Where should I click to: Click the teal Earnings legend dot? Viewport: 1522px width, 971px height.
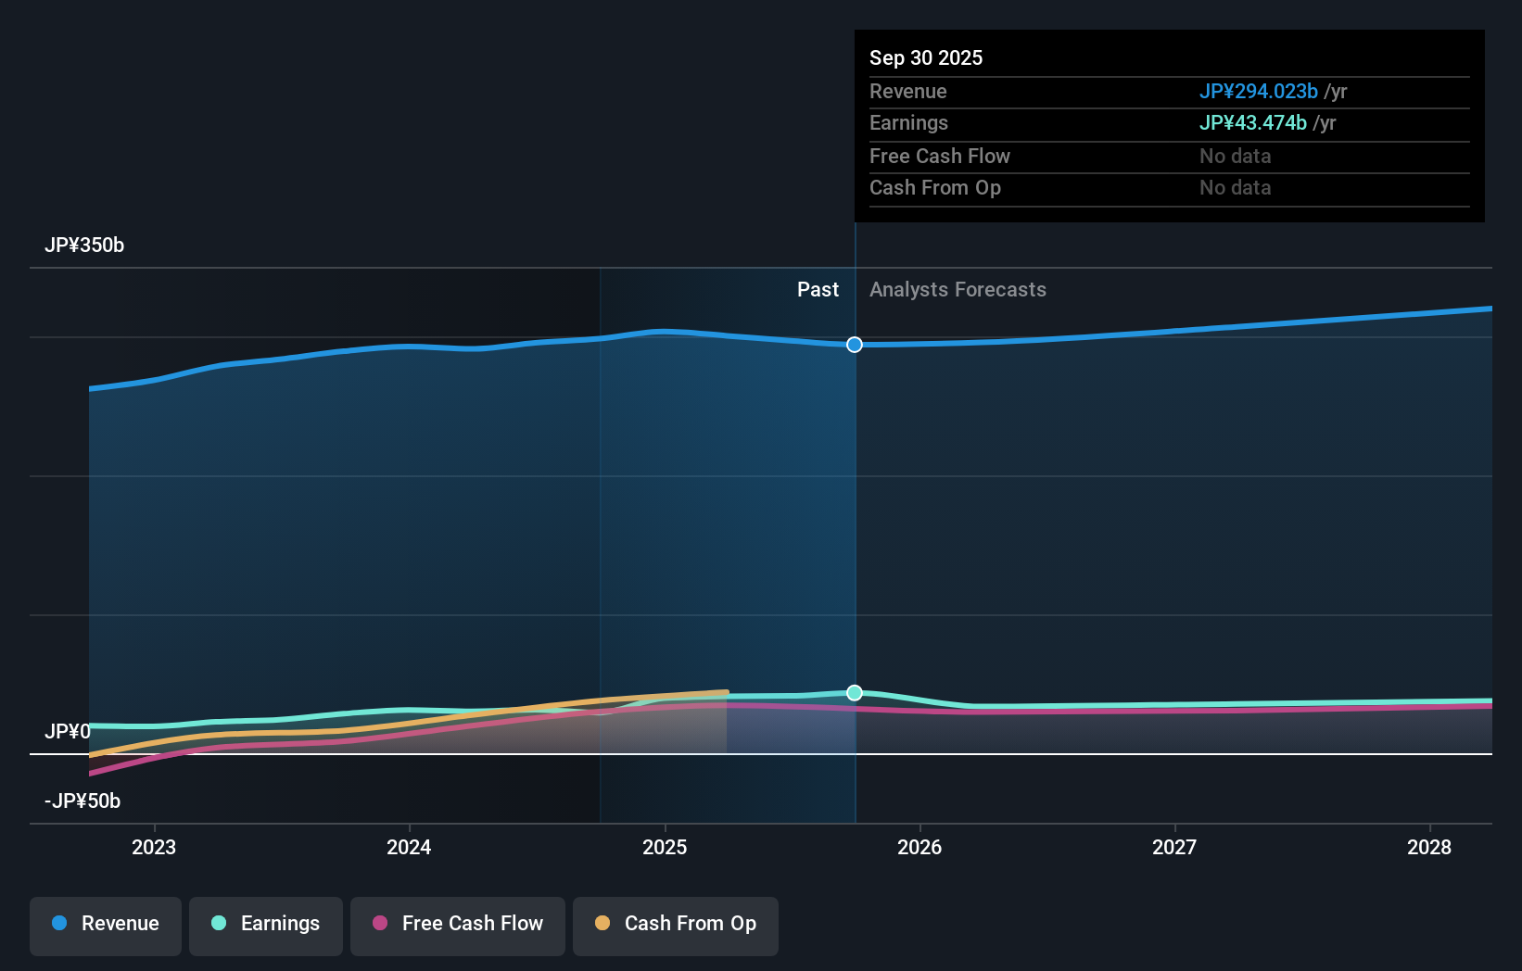[218, 924]
